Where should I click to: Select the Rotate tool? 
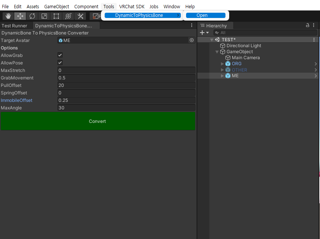[32, 16]
